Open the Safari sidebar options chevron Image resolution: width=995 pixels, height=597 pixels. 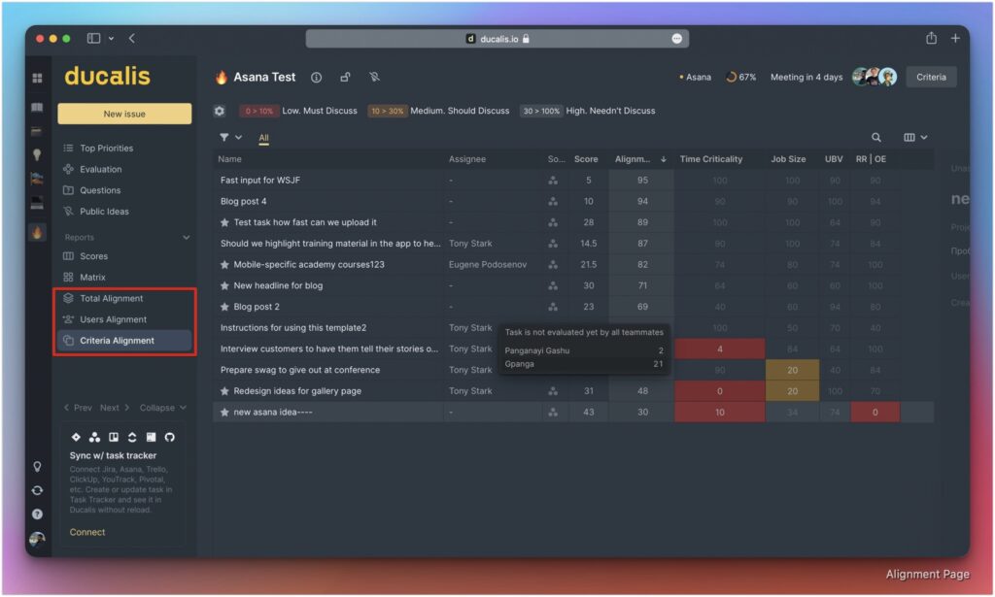point(111,38)
